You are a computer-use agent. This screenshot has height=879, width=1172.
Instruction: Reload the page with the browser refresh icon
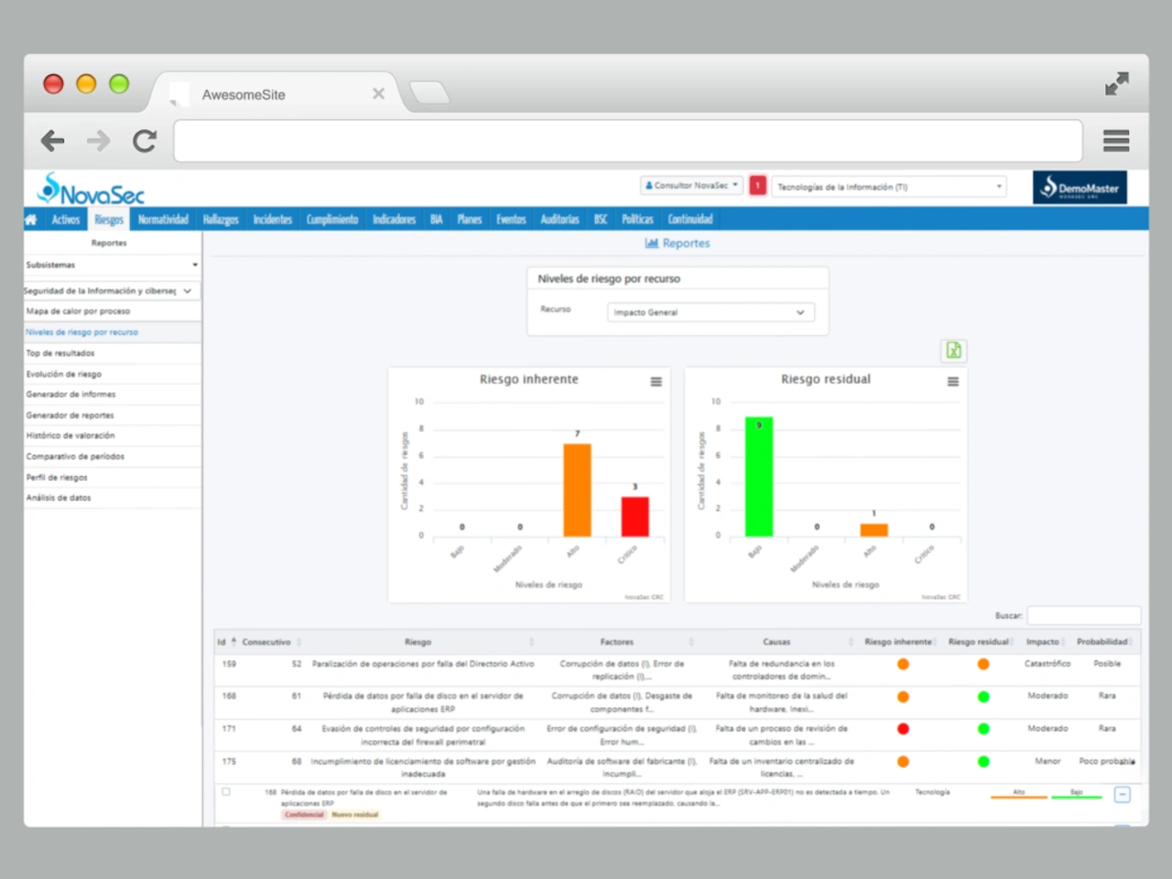coord(145,141)
